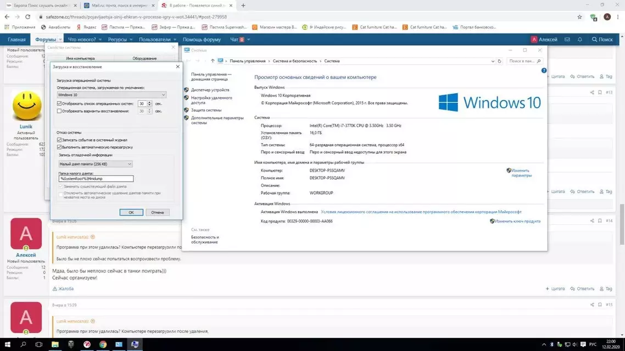The height and width of the screenshot is (351, 625).
Task: Open the 'Малый дамп памяти (256 KB)' dropdown
Action: pyautogui.click(x=95, y=164)
